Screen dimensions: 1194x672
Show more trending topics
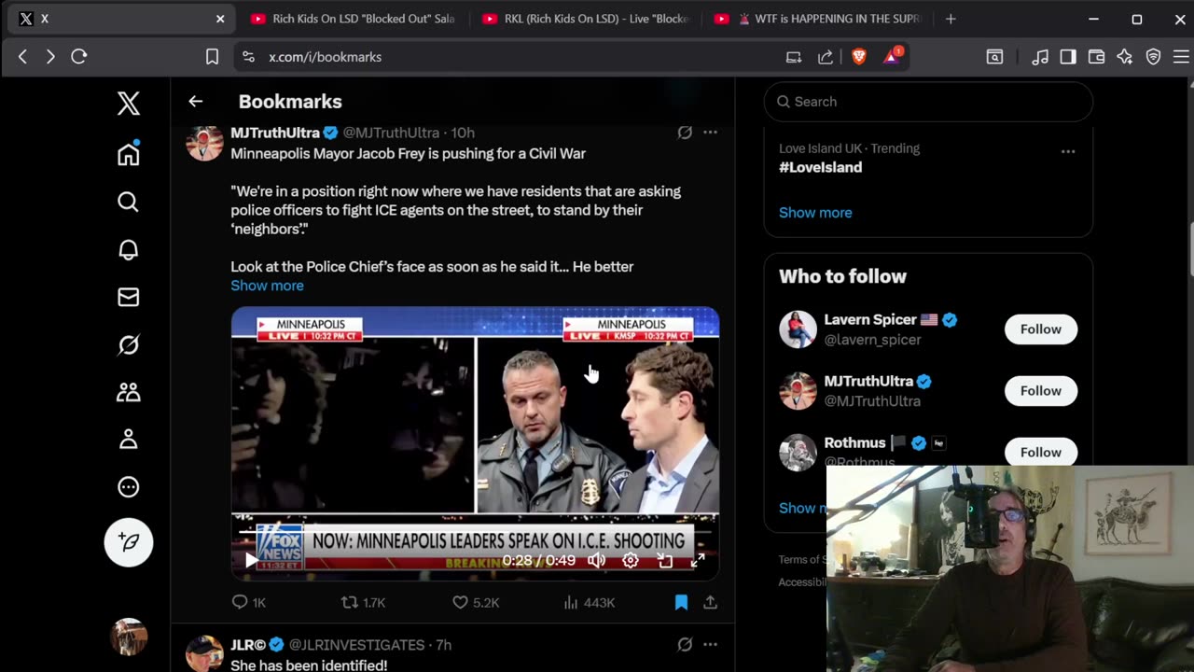tap(815, 213)
